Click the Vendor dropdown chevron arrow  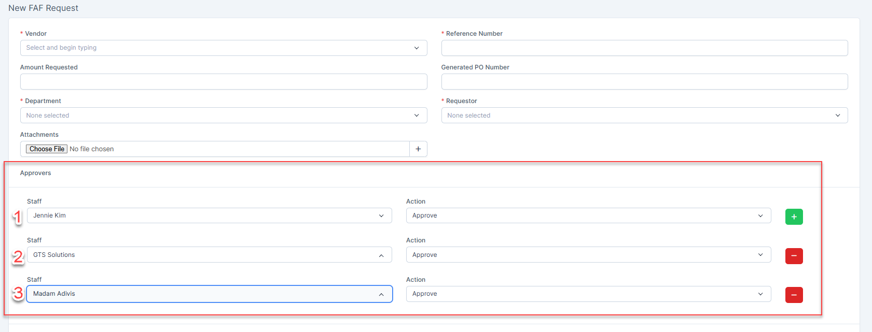[417, 48]
